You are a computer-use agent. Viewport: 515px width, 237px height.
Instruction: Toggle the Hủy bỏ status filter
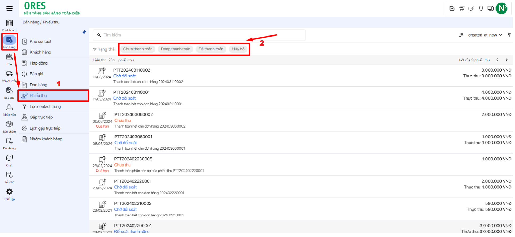coord(238,49)
